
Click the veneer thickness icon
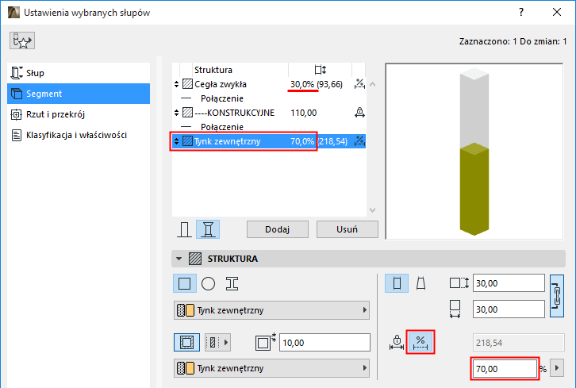coord(266,342)
